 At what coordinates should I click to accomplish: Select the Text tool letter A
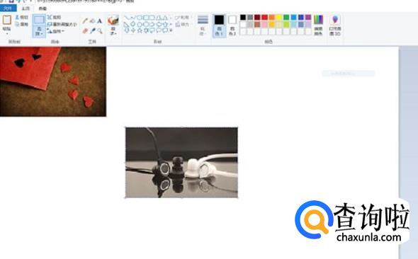99,21
